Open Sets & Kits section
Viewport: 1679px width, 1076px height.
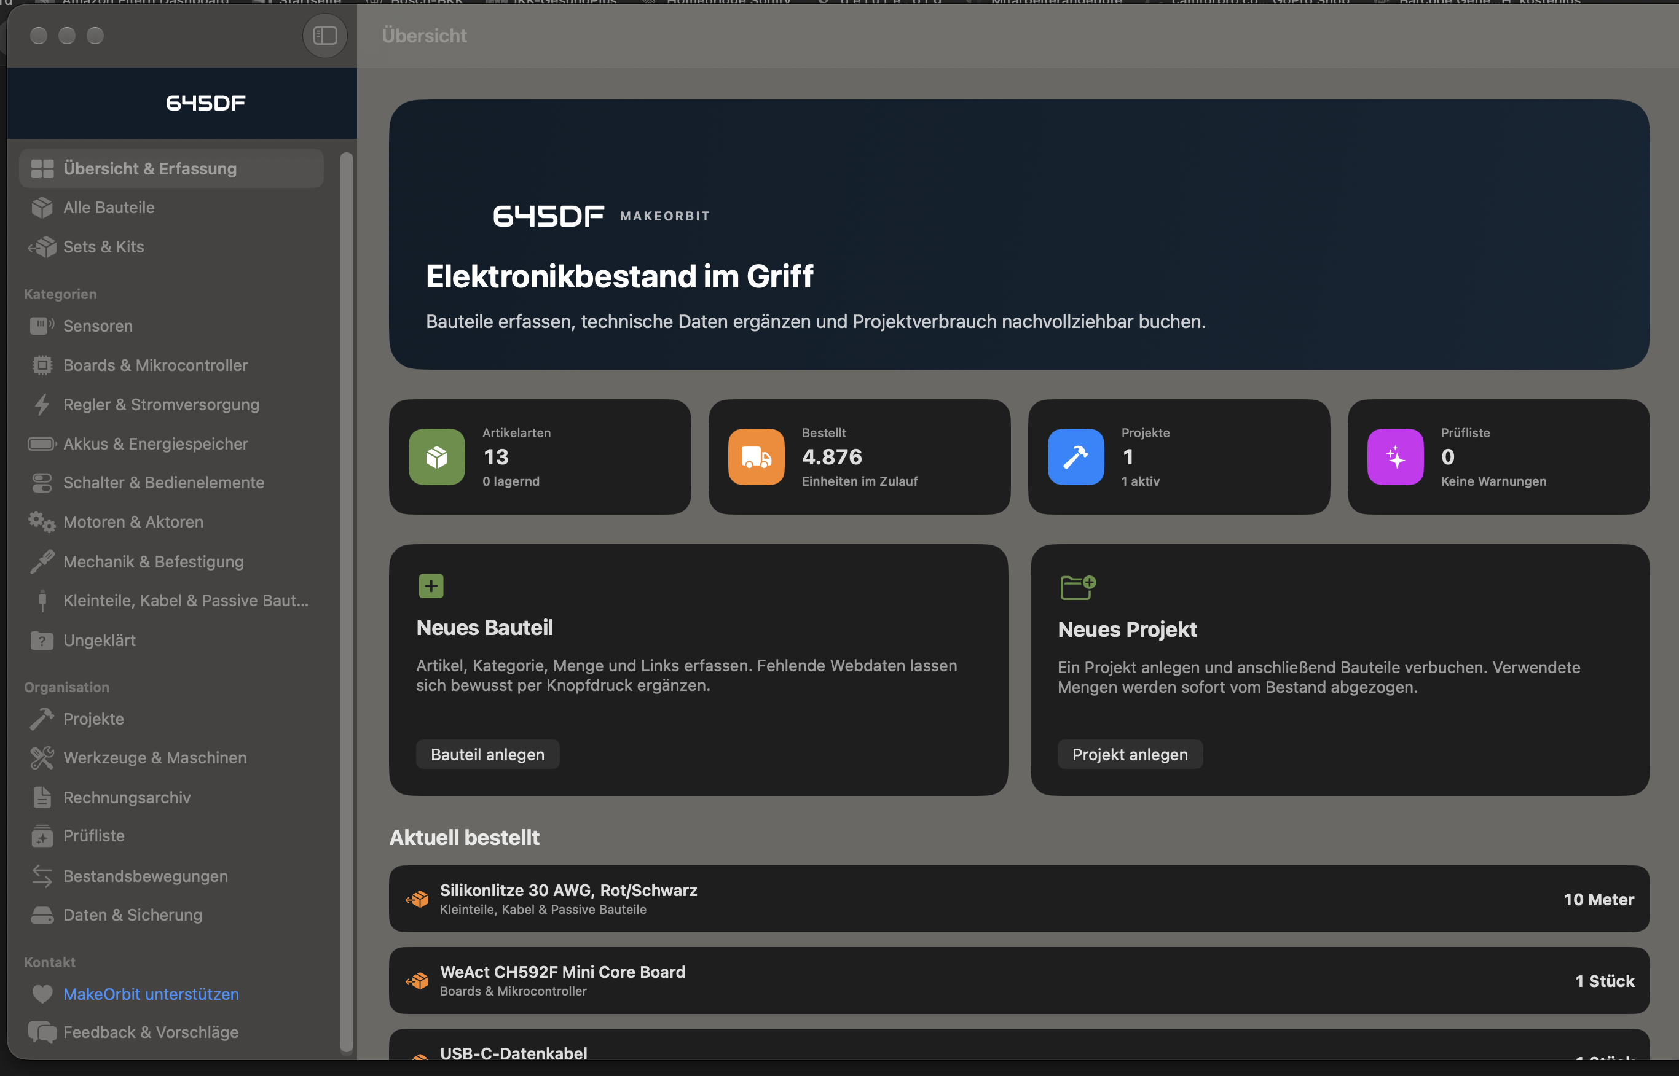171,247
